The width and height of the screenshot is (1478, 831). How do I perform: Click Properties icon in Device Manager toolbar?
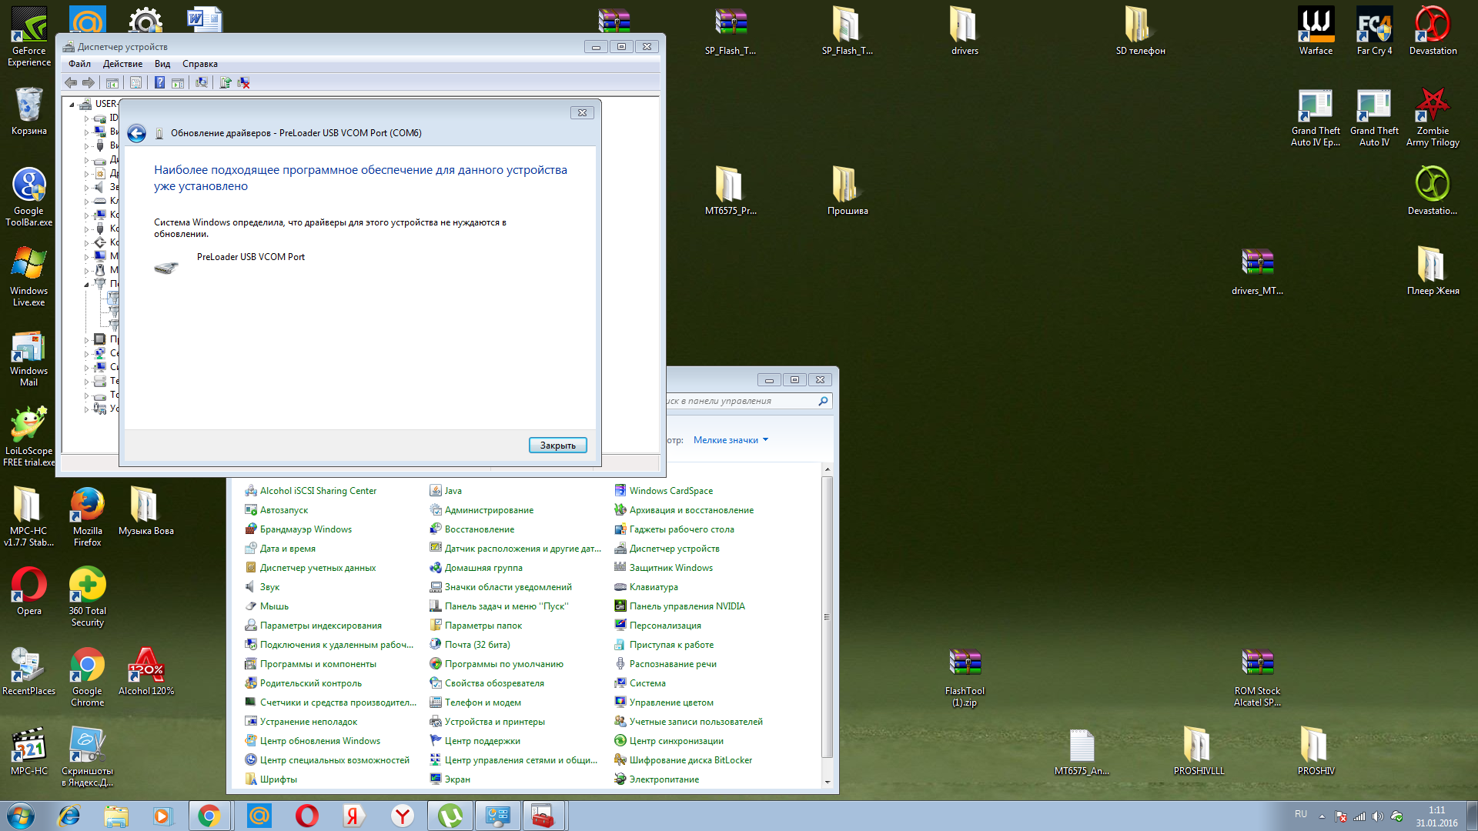[135, 82]
